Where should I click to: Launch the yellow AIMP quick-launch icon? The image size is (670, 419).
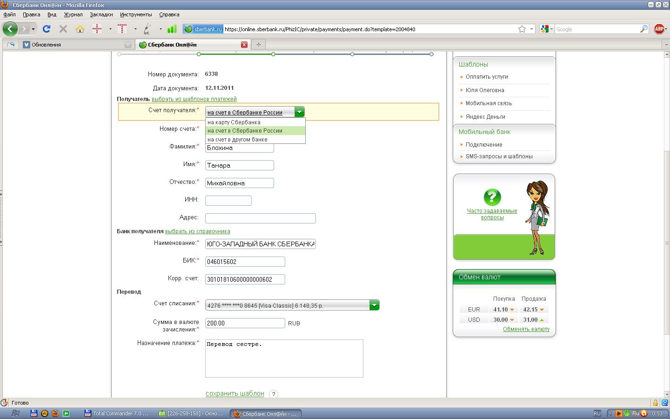click(x=45, y=413)
